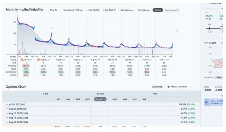Click the SELL order tag icon in side panel
The height and width of the screenshot is (132, 226).
pyautogui.click(x=206, y=102)
